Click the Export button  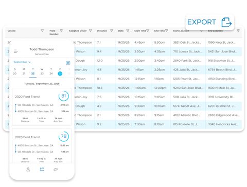209,22
